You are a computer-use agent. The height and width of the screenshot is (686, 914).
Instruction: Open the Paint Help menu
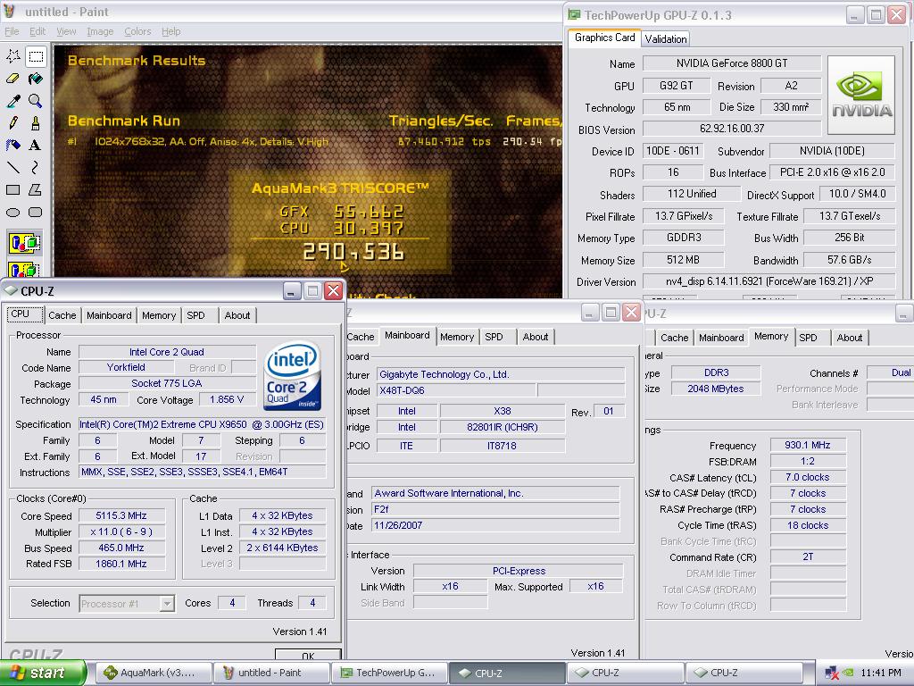170,31
